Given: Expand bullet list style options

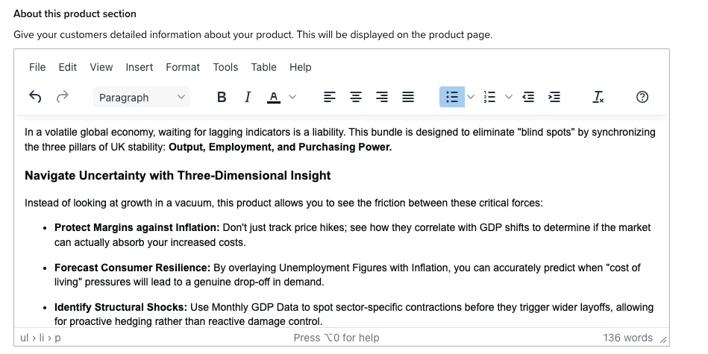Looking at the screenshot, I should [x=471, y=97].
